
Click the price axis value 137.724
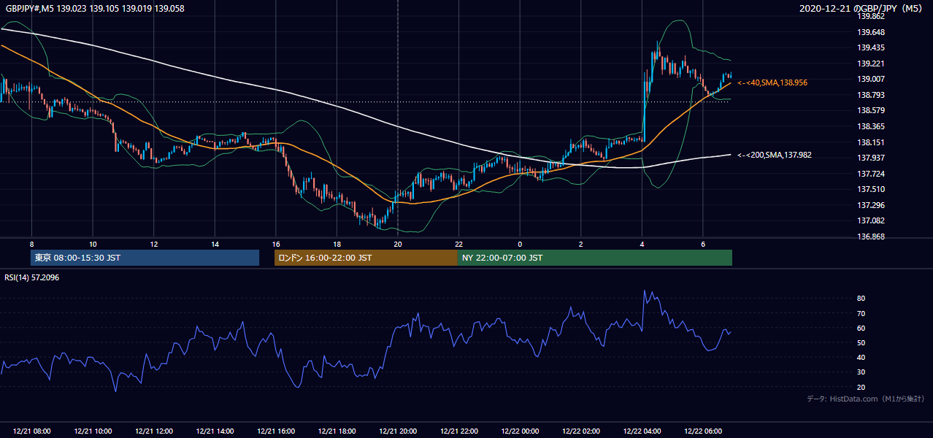click(872, 174)
